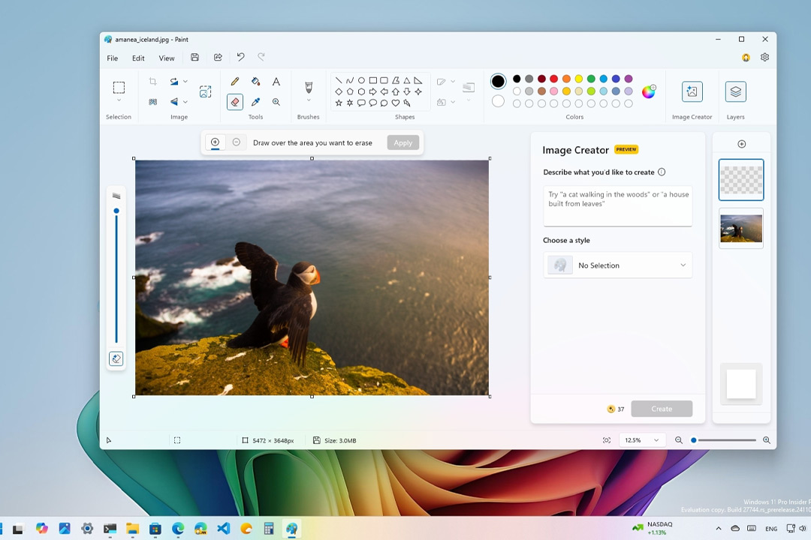This screenshot has width=811, height=540.
Task: Select the Magnifier tool
Action: (276, 102)
